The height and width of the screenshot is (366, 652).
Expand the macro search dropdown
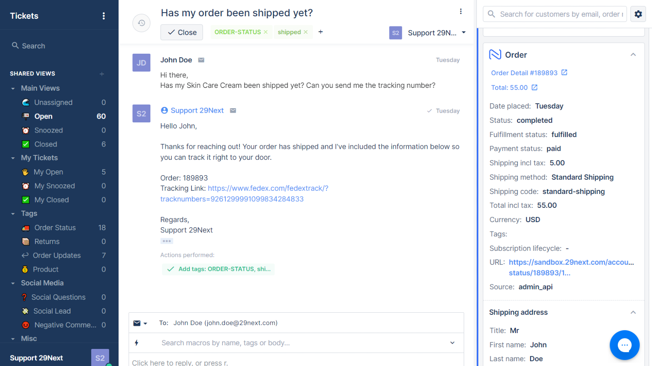(x=452, y=343)
